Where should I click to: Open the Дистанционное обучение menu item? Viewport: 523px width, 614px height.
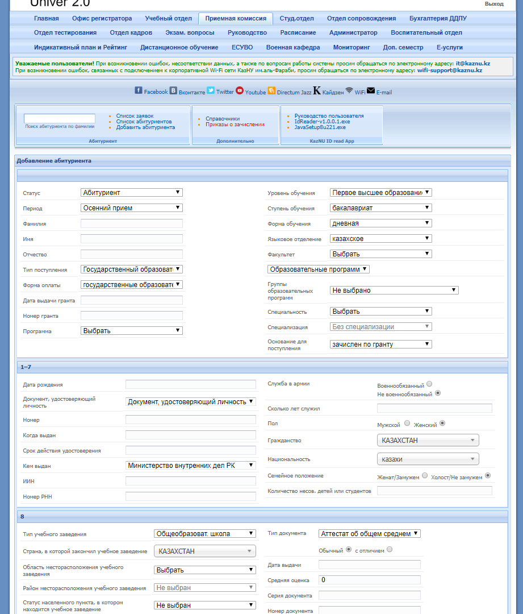click(179, 47)
